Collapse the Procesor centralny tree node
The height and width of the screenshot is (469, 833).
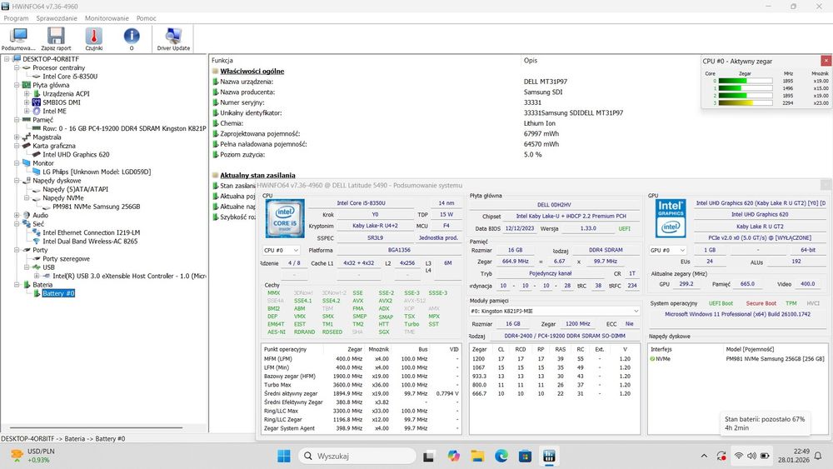(17, 67)
